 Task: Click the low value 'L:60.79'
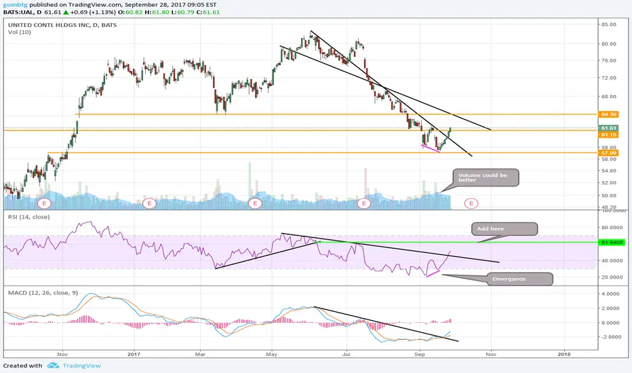point(182,12)
